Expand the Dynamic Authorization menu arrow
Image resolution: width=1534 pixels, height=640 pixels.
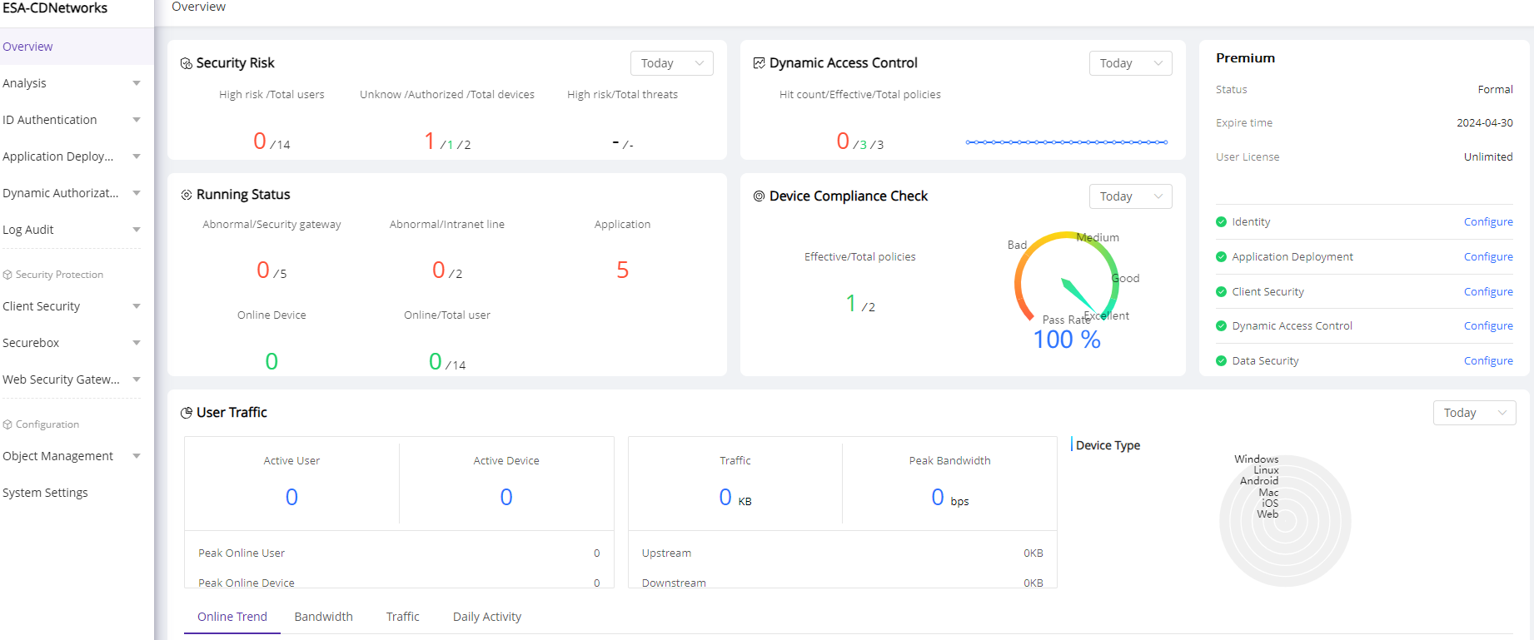(137, 193)
